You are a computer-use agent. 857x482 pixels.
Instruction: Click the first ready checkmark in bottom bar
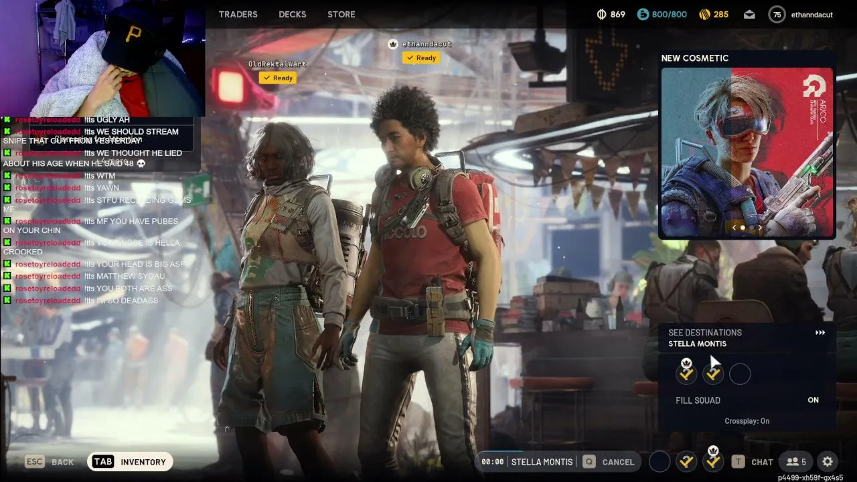[x=686, y=461]
